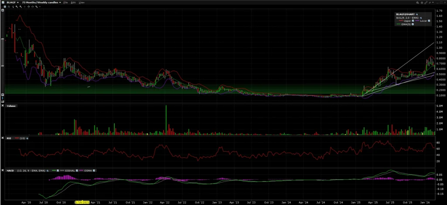Close the Volume panel
This screenshot has height=205, width=447.
click(x=3, y=105)
